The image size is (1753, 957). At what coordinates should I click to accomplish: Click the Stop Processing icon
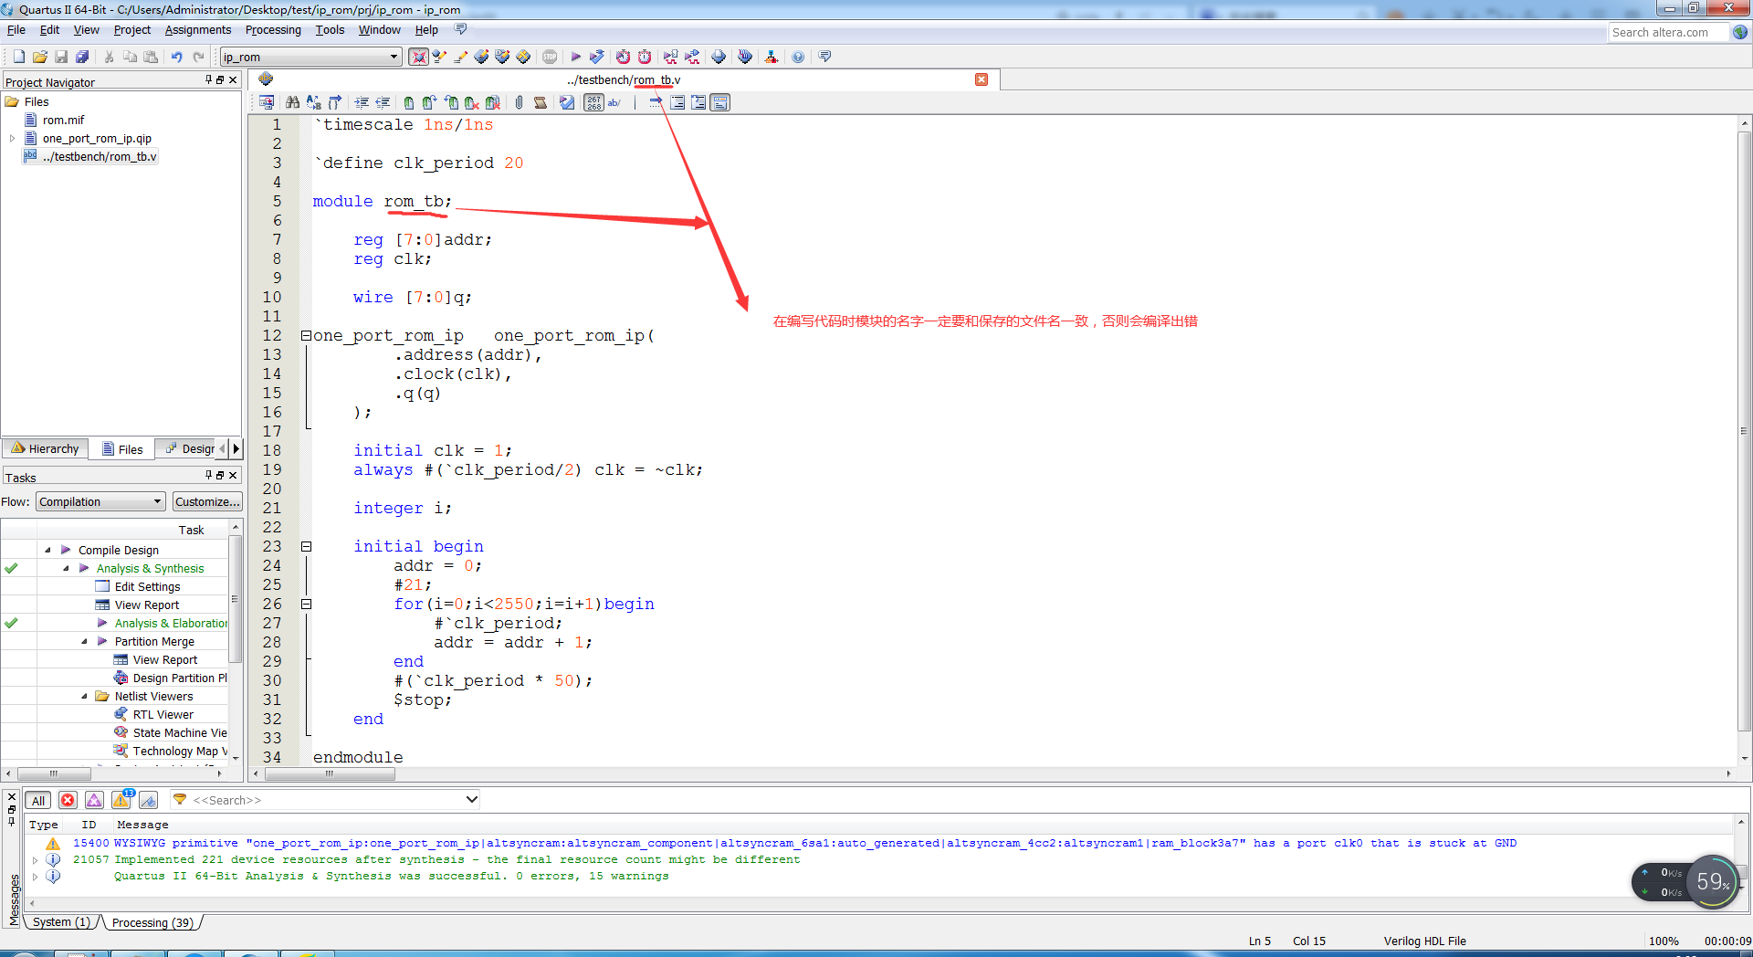(x=550, y=57)
